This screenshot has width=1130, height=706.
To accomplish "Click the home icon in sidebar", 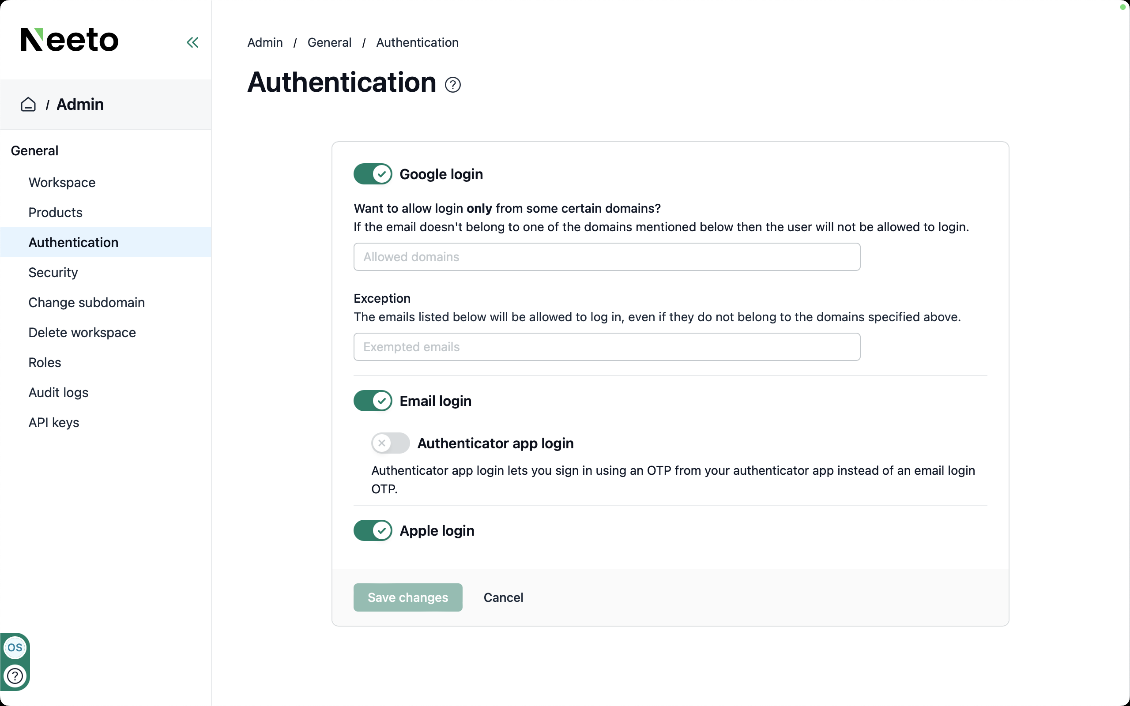I will pos(28,104).
